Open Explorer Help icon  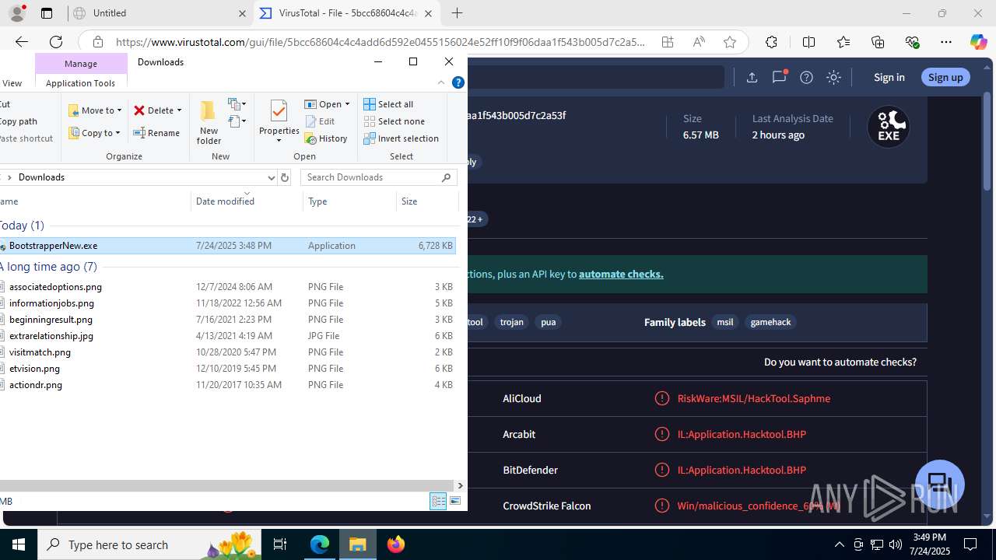[458, 82]
